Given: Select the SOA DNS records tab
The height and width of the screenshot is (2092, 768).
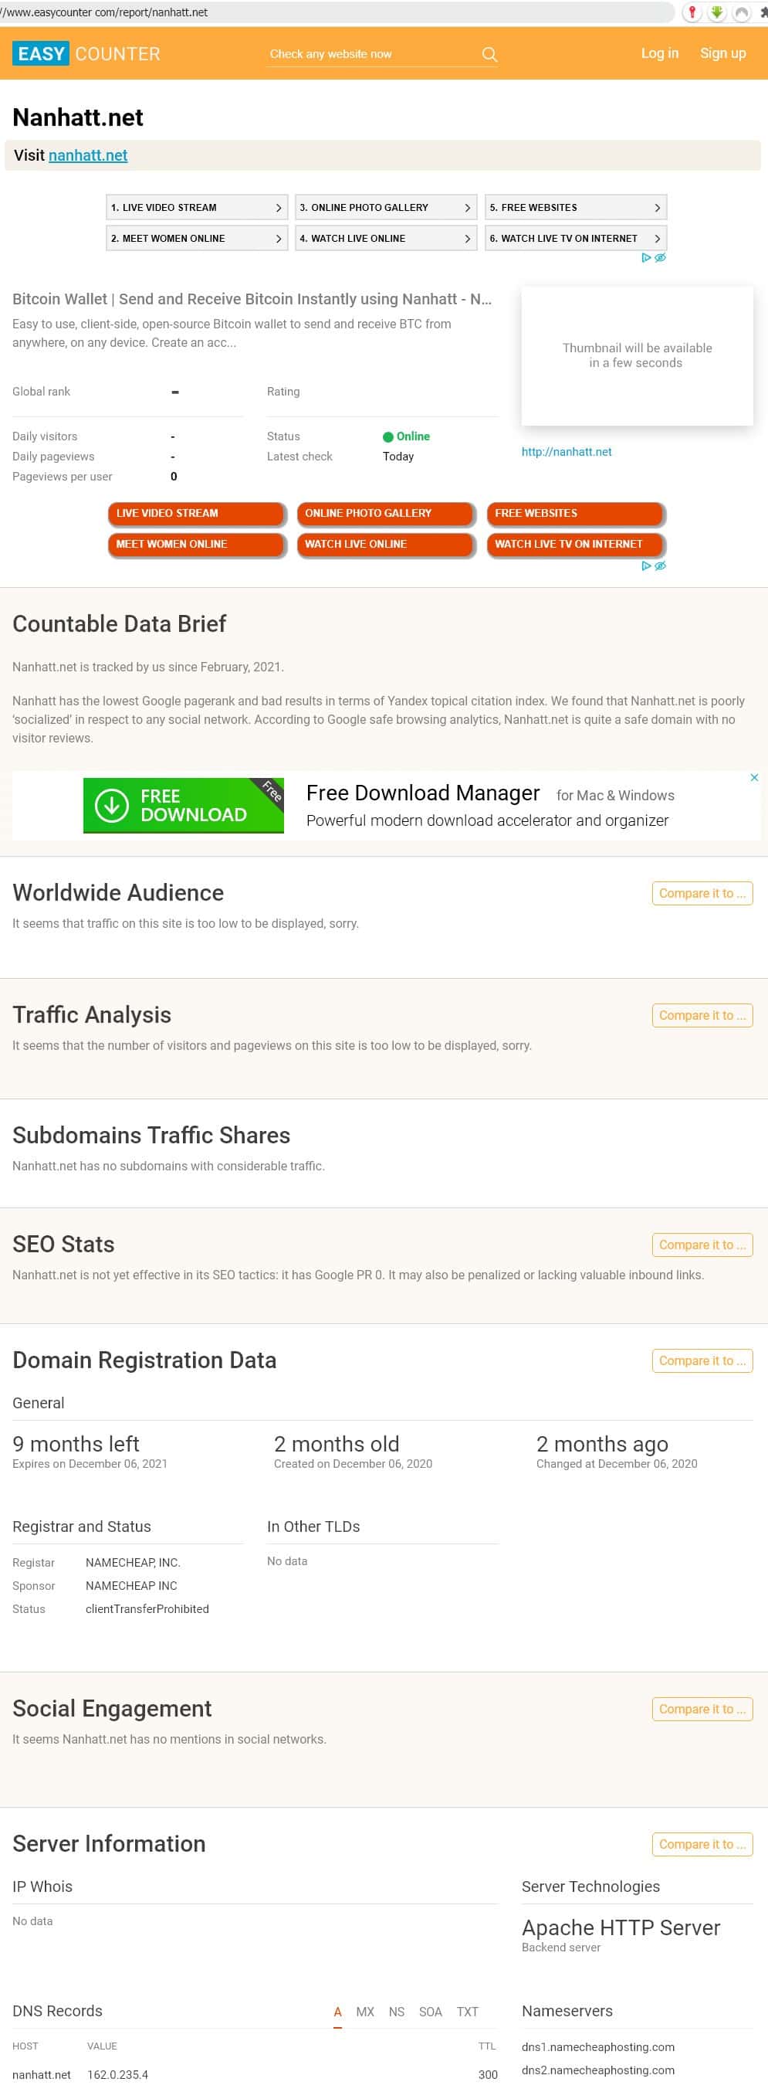Looking at the screenshot, I should point(430,2012).
